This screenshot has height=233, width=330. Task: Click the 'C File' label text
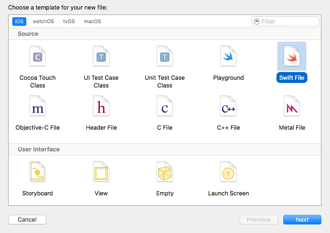(165, 127)
